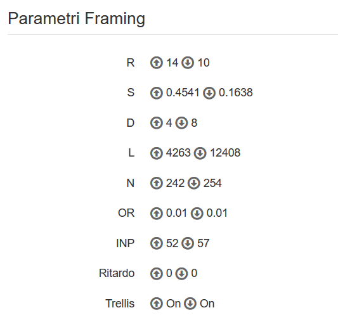Click the downstream arrow icon beside 0.1638
Viewport: 338px width, 322px height.
[209, 93]
